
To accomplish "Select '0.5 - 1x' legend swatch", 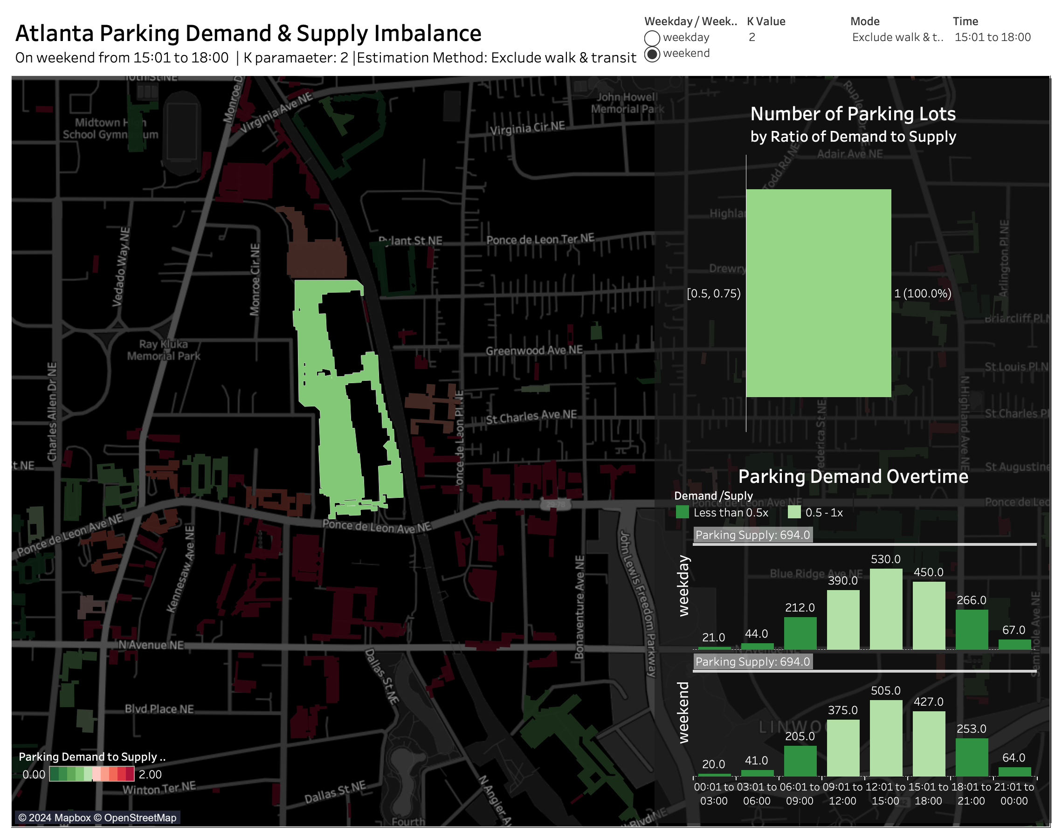I will click(x=794, y=512).
